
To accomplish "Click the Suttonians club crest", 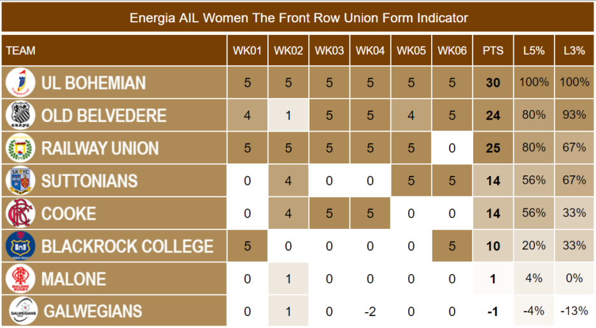I will tap(19, 181).
